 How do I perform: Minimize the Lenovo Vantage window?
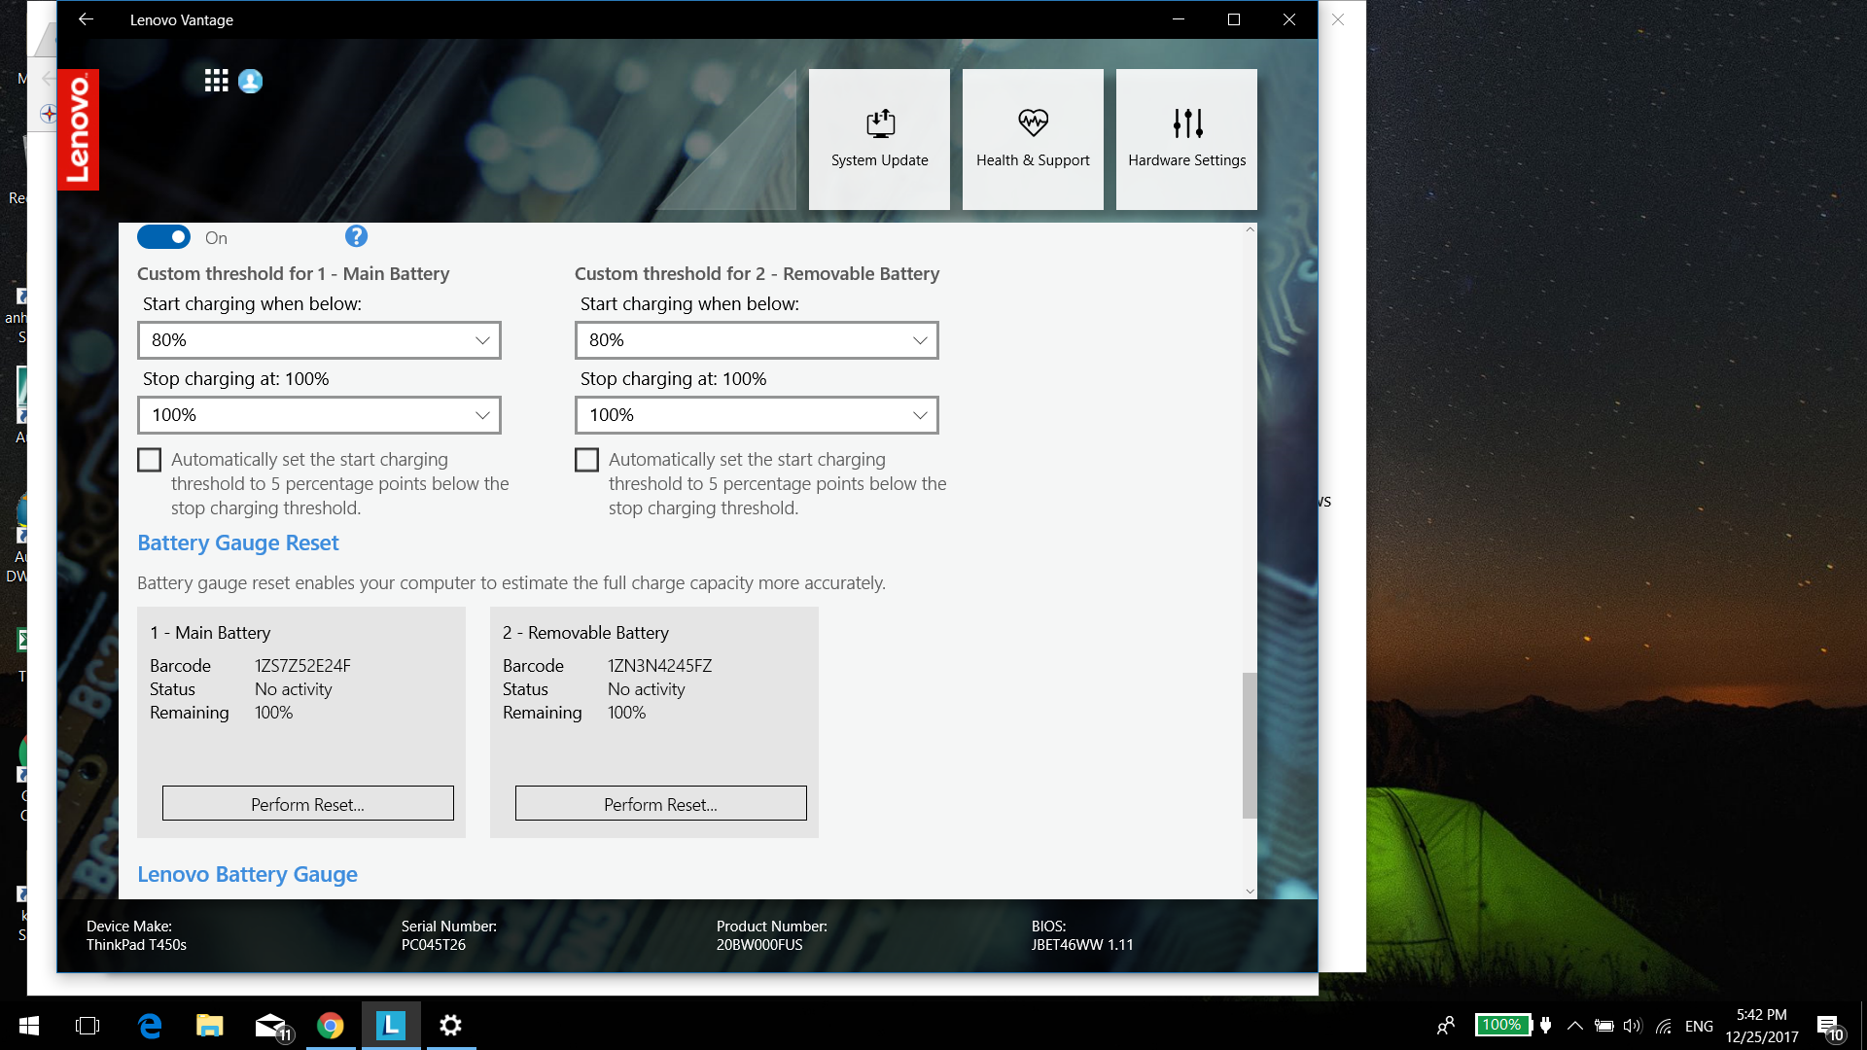pos(1179,19)
